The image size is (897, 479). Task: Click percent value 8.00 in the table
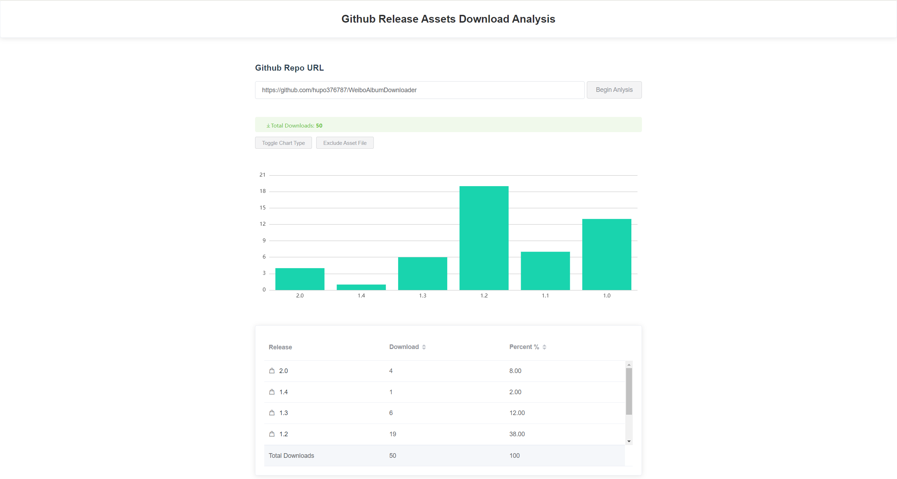(515, 371)
